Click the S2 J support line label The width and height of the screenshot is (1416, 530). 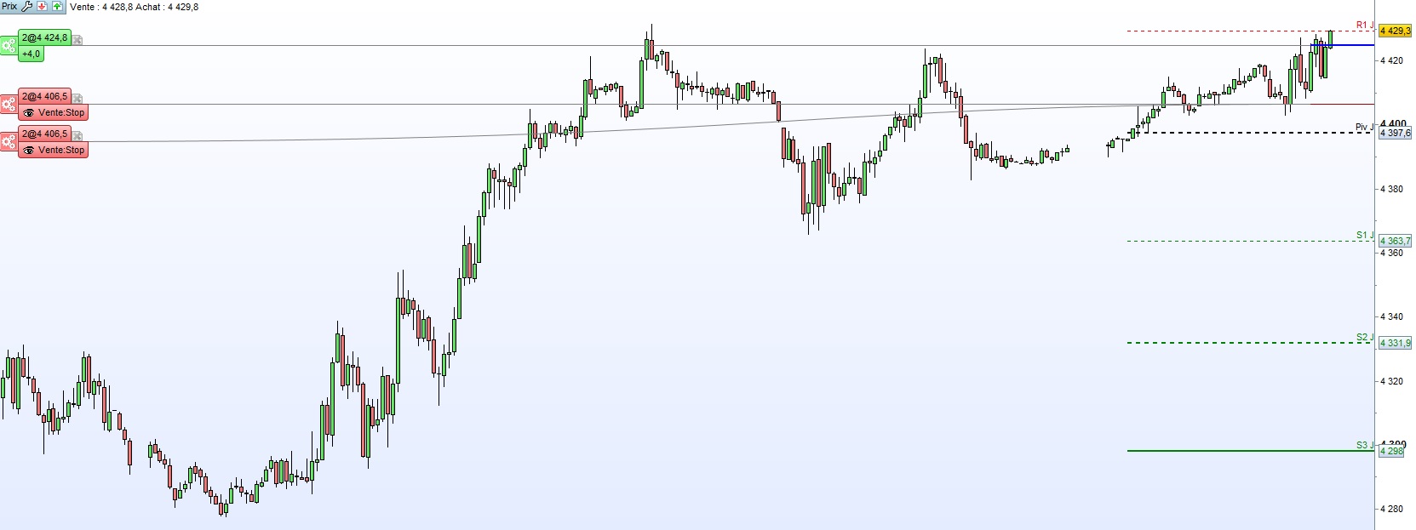[1365, 338]
